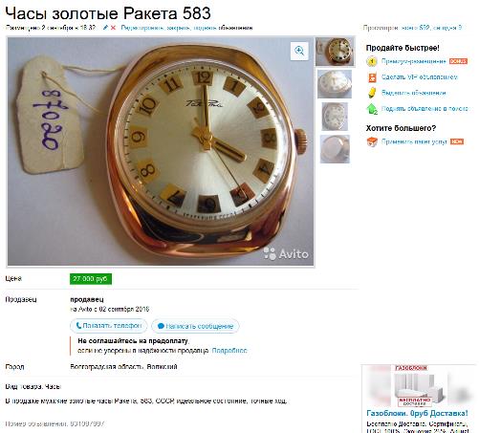Click the orange VIP listing icon
The width and height of the screenshot is (479, 433).
(x=372, y=77)
